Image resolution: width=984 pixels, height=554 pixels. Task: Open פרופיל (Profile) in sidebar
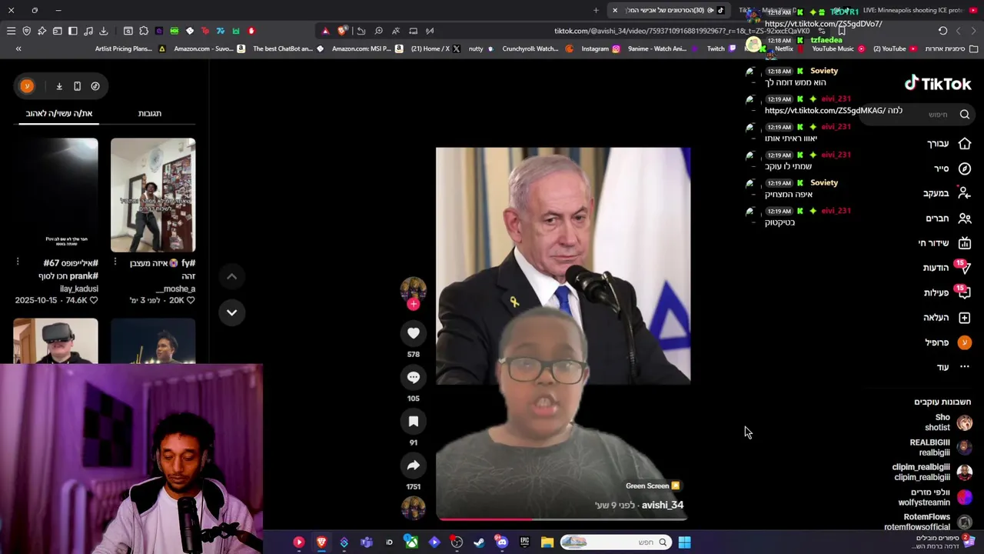pyautogui.click(x=949, y=342)
